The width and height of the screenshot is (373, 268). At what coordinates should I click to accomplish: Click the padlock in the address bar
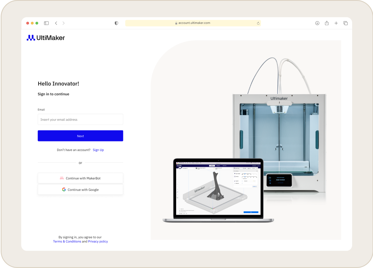point(176,23)
